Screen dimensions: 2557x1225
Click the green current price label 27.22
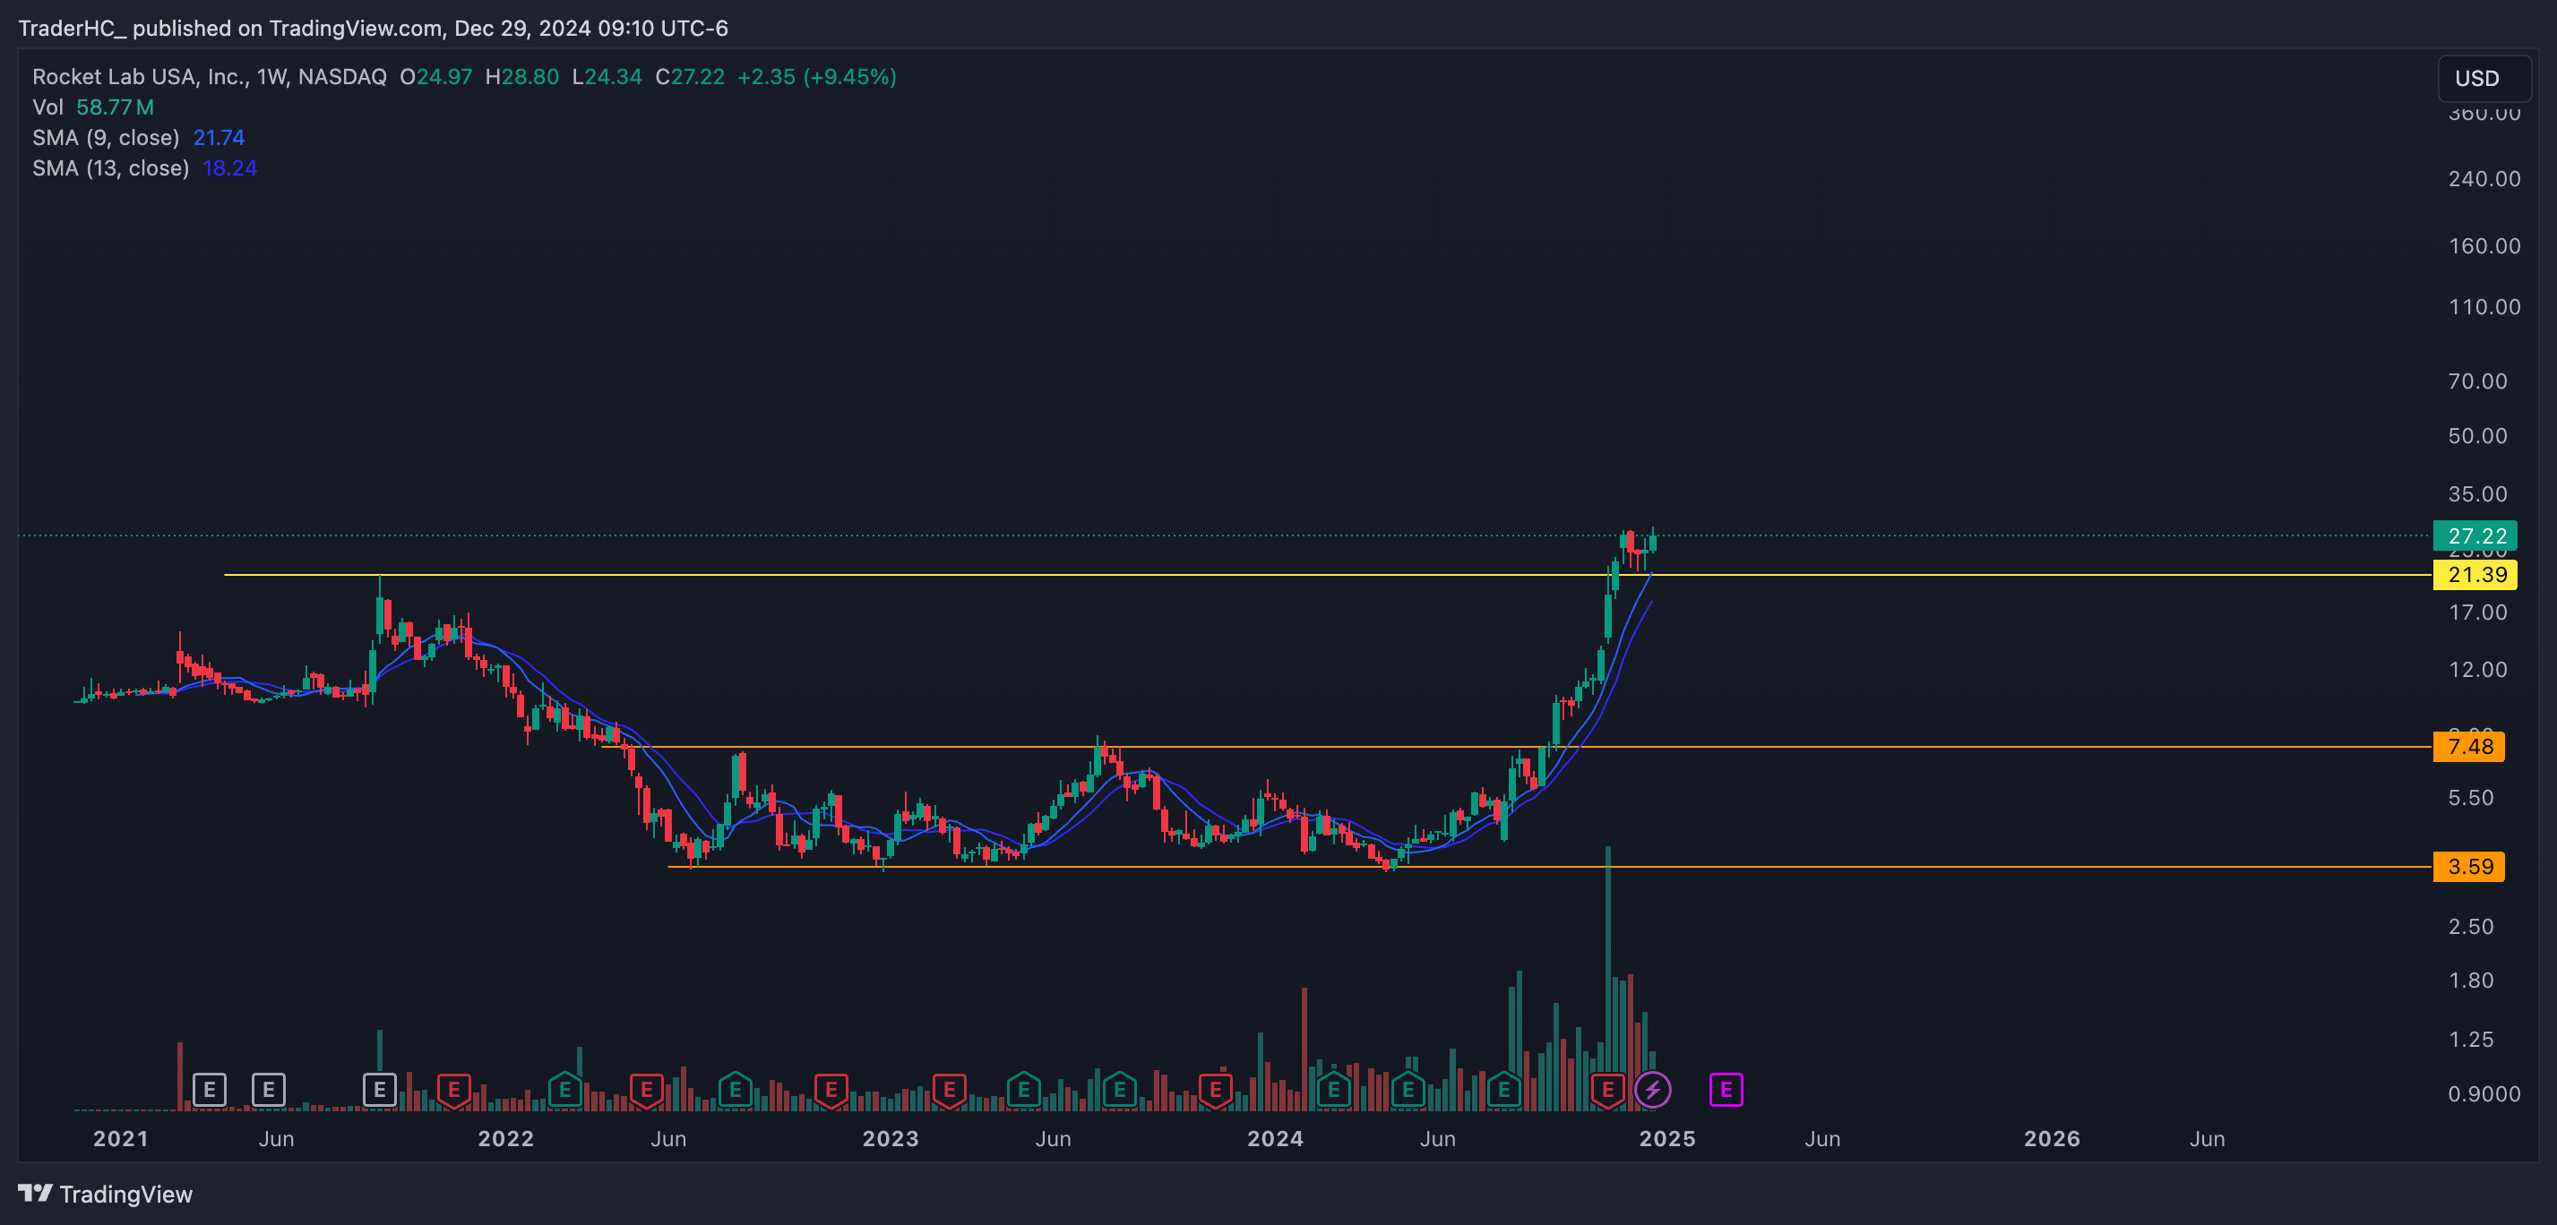[2475, 535]
